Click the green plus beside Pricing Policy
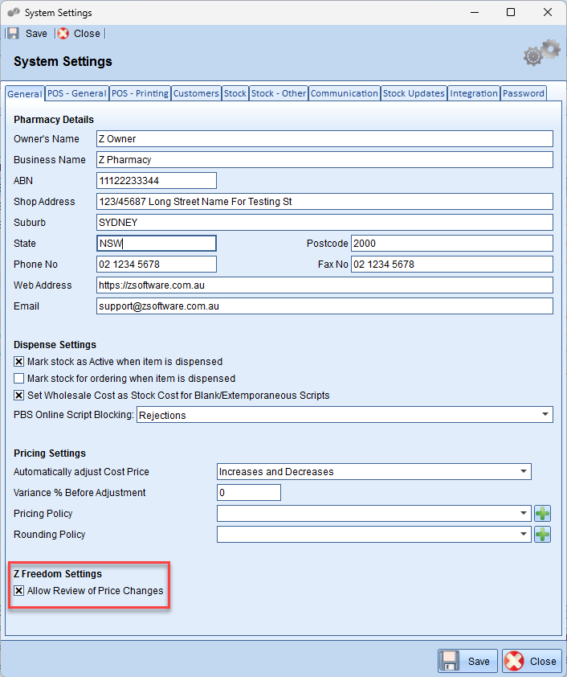The width and height of the screenshot is (567, 677). click(543, 514)
